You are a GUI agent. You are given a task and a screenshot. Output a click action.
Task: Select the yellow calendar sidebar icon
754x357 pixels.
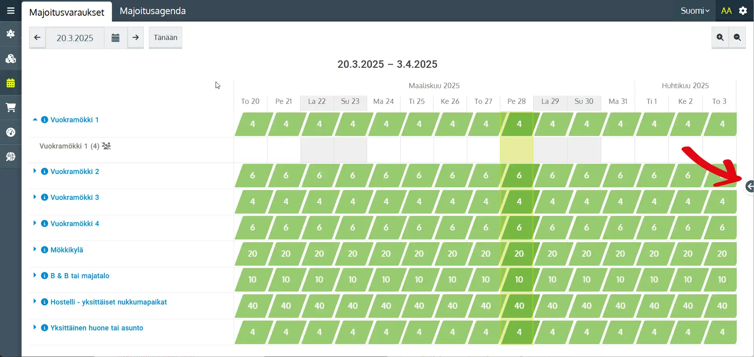coord(11,83)
